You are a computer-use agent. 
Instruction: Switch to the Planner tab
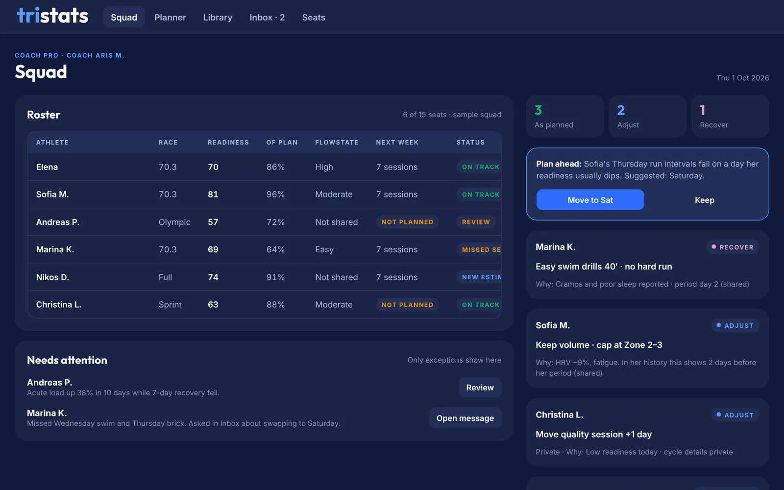point(170,17)
